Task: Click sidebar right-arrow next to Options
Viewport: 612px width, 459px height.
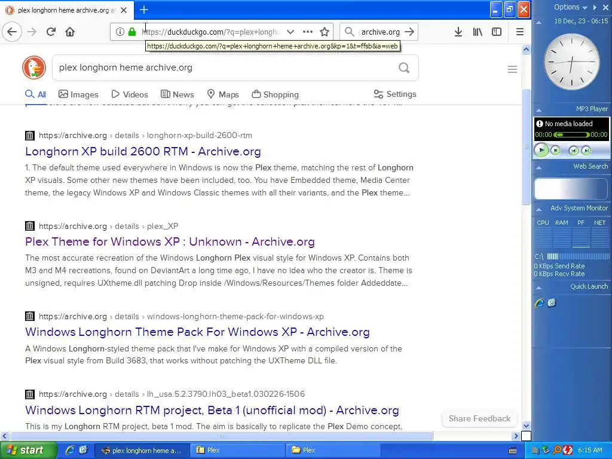Action: 595,7
